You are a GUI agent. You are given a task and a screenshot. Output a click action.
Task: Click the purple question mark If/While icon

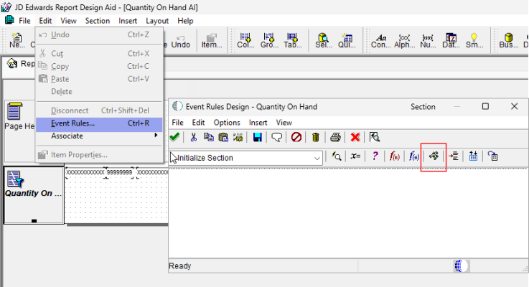pos(375,156)
